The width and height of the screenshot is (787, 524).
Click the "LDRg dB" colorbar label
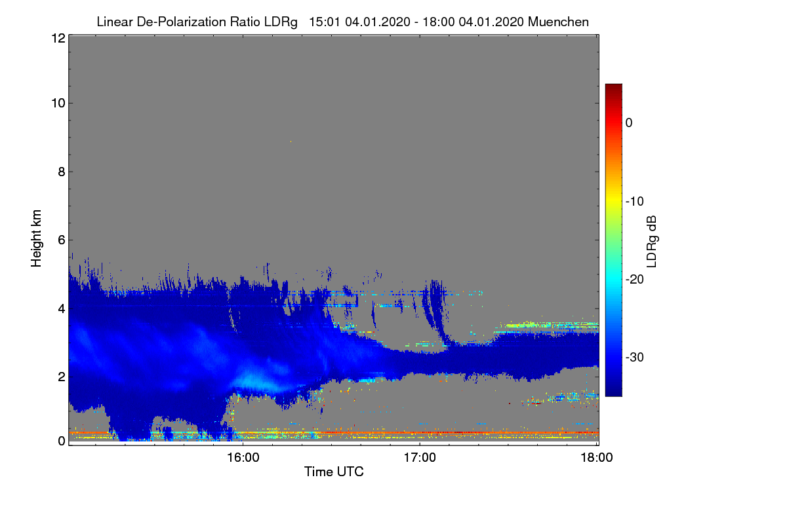[x=651, y=240]
